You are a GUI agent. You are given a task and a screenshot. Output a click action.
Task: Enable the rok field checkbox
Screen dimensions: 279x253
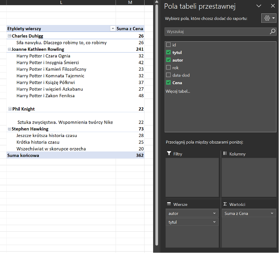click(x=168, y=67)
